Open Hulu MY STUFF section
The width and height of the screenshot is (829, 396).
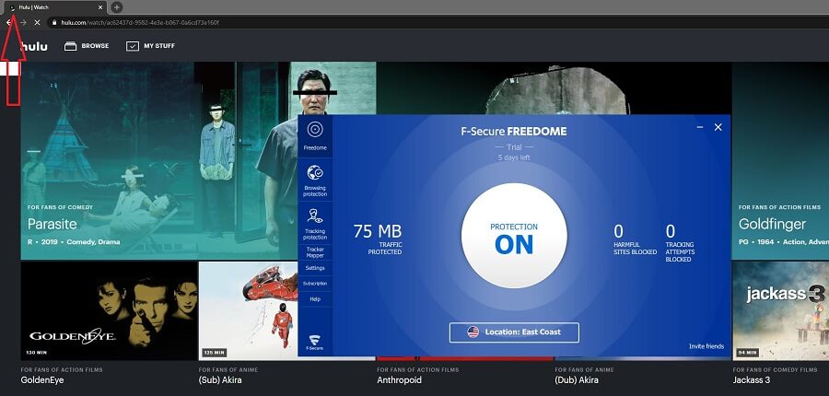[150, 46]
